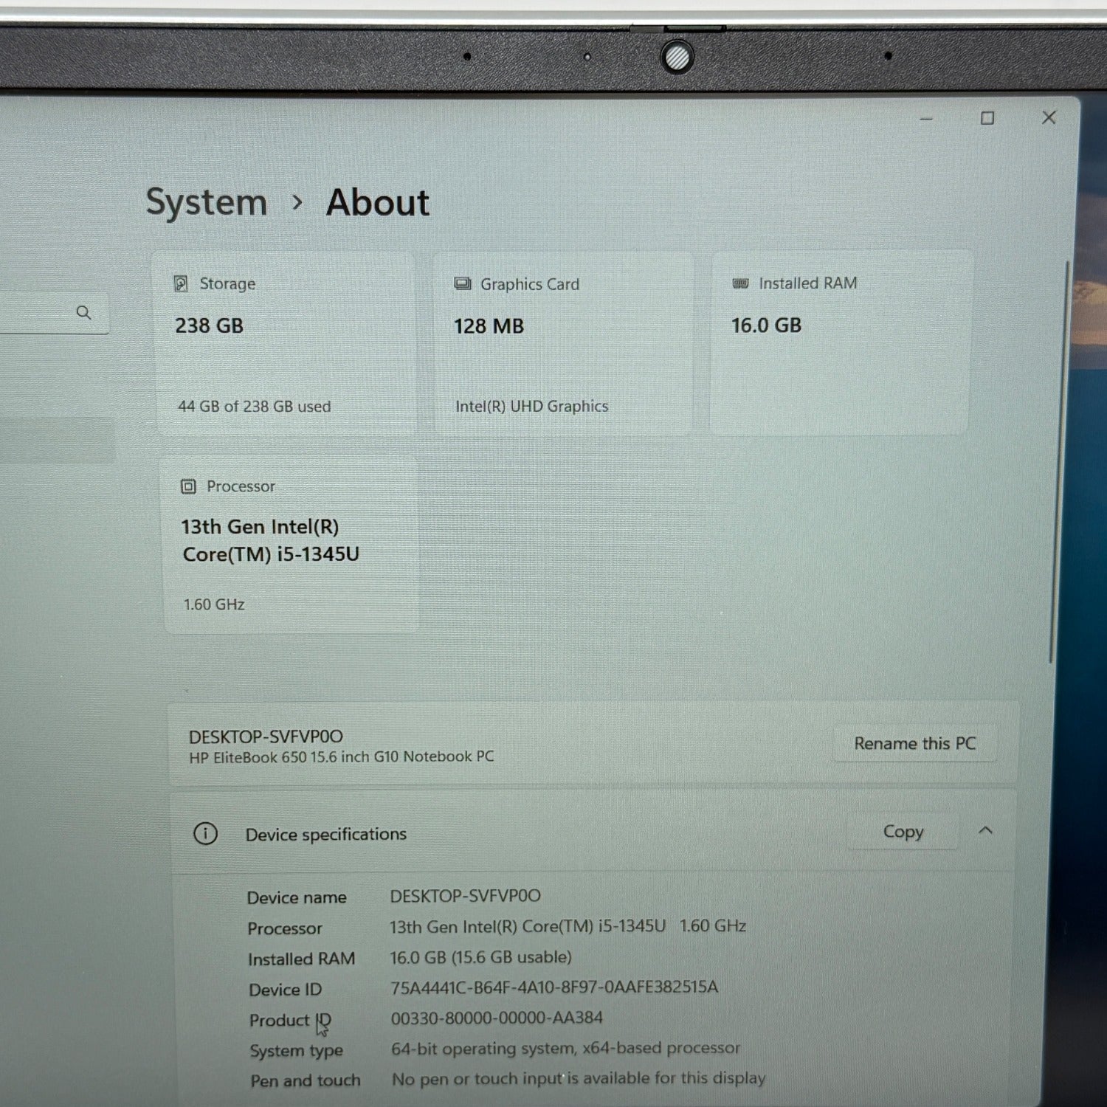Click the search magnifier icon

coord(83,313)
